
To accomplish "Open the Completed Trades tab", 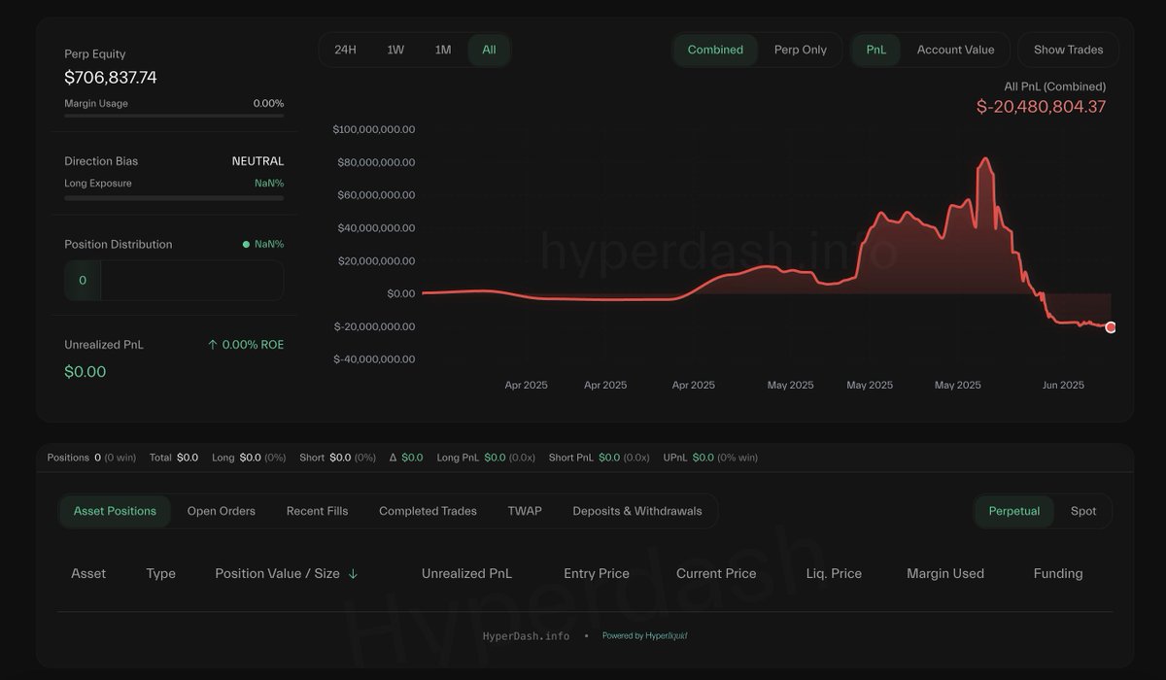I will point(428,511).
